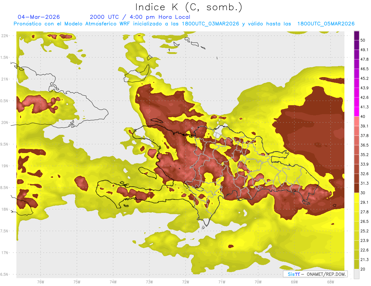Click the '76W' longitude label
Viewport: 371px width, 286px height.
[41, 282]
